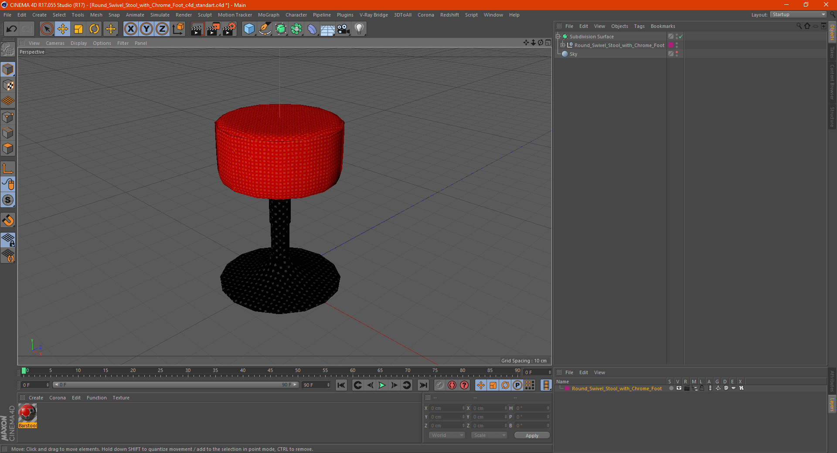Click Make Editable icon in left toolbar
This screenshot has width=837, height=453.
coord(8,49)
